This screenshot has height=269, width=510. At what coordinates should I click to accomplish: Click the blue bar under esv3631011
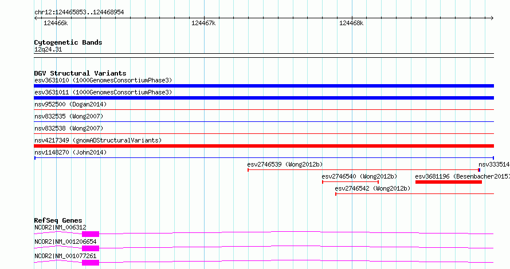264,98
